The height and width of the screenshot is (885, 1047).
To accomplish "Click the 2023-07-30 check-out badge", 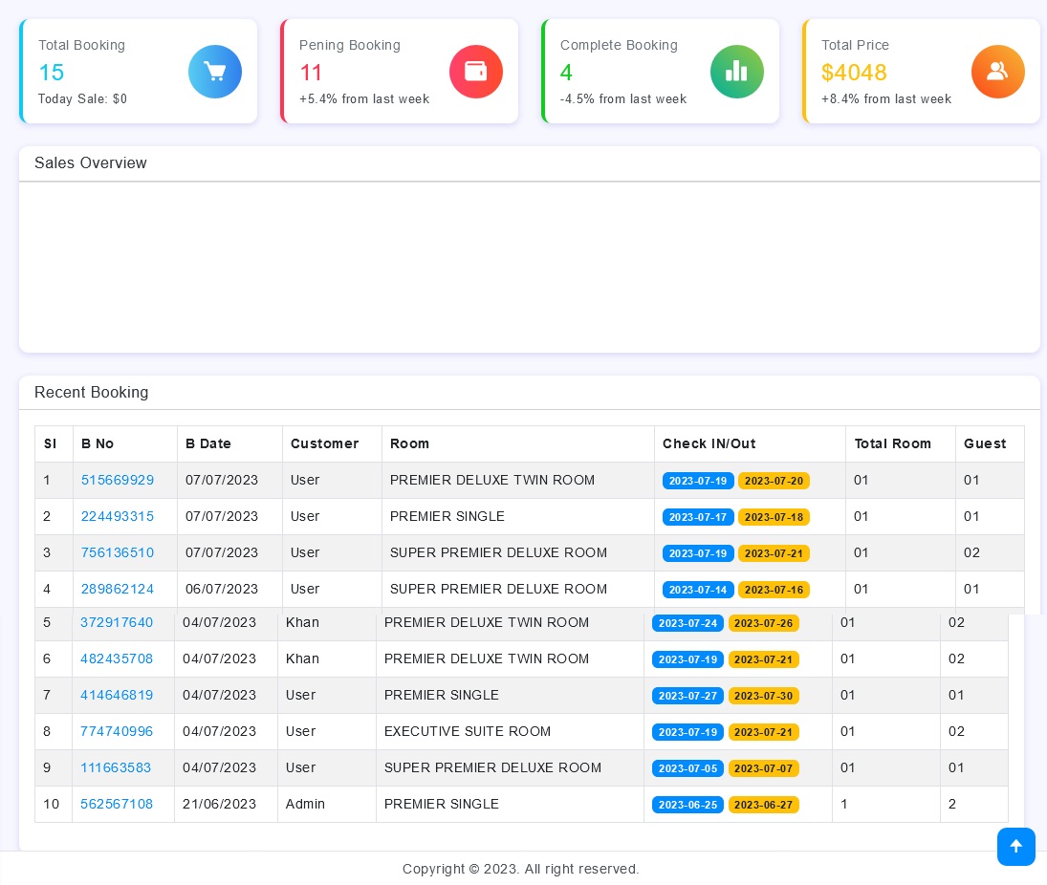I will [x=763, y=696].
